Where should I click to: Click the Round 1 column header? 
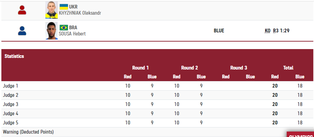coord(140,67)
